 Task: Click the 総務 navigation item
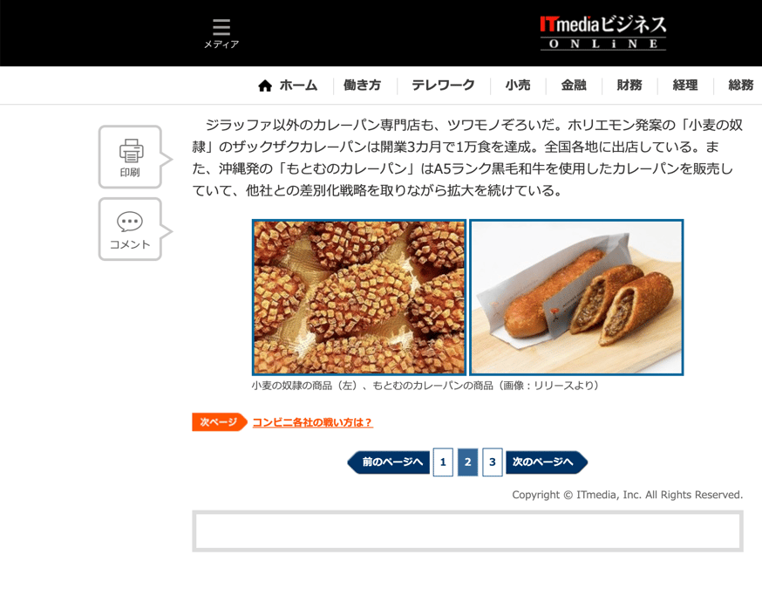[740, 86]
